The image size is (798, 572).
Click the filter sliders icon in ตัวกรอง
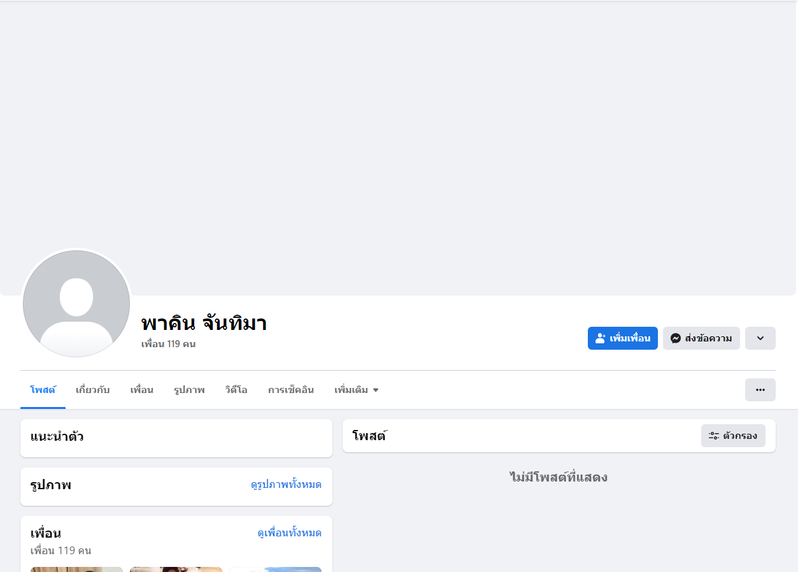point(714,436)
